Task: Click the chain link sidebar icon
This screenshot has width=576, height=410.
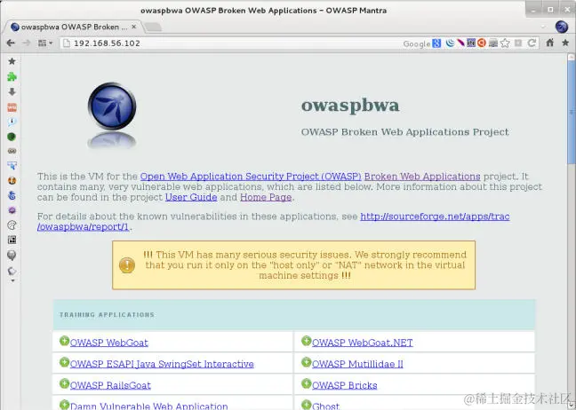Action: coord(12,151)
